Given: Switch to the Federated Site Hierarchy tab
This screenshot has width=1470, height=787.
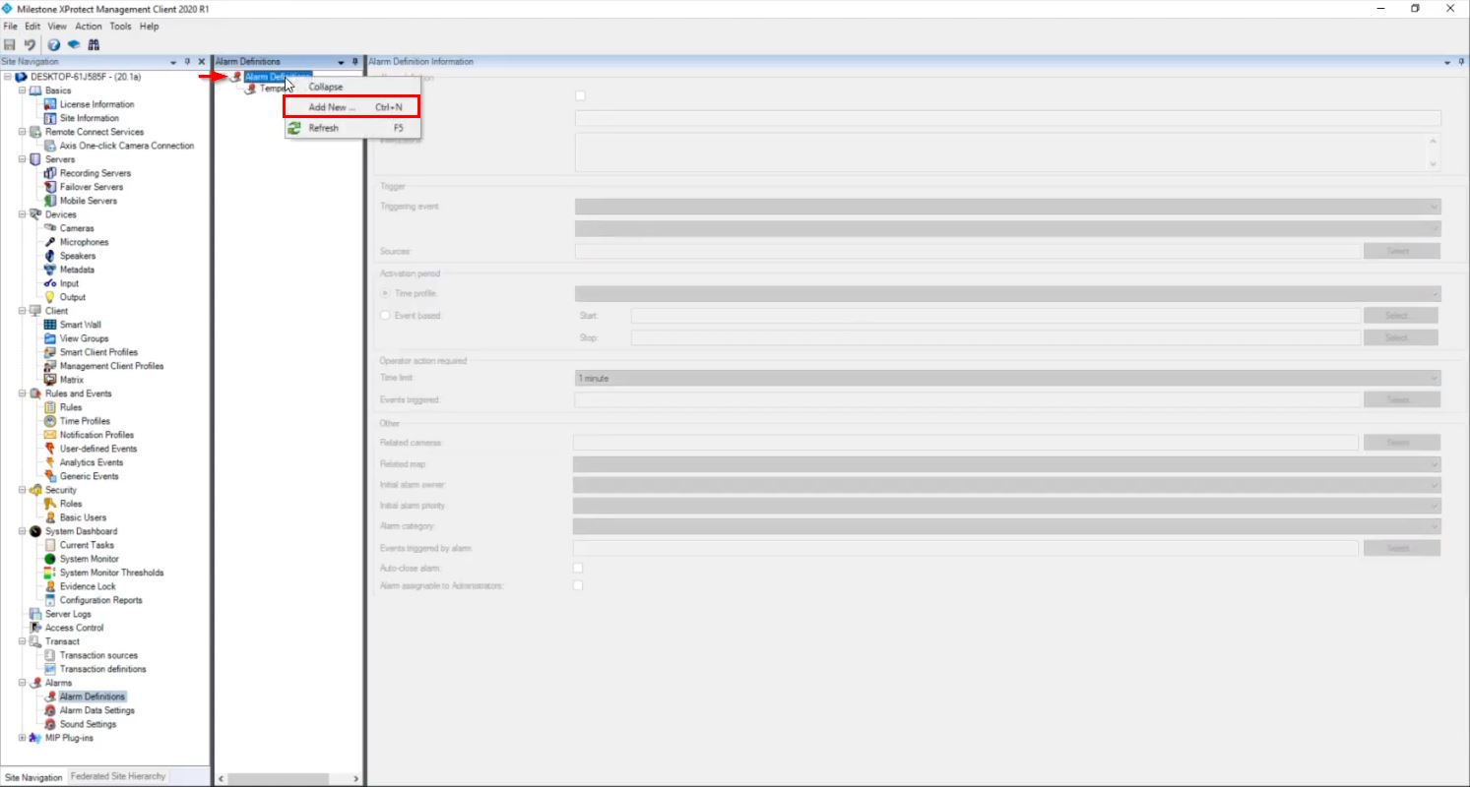Looking at the screenshot, I should click(x=118, y=776).
